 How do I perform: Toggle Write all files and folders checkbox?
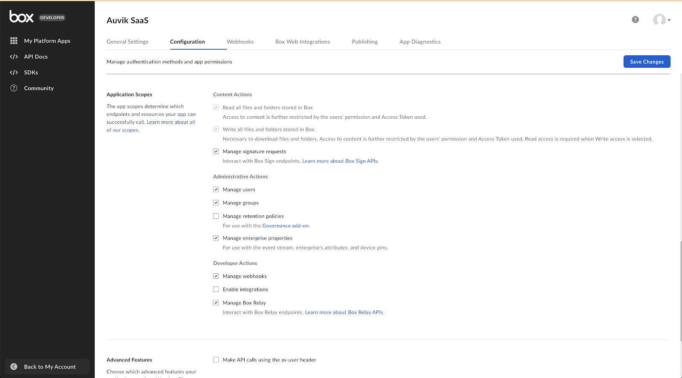click(216, 129)
